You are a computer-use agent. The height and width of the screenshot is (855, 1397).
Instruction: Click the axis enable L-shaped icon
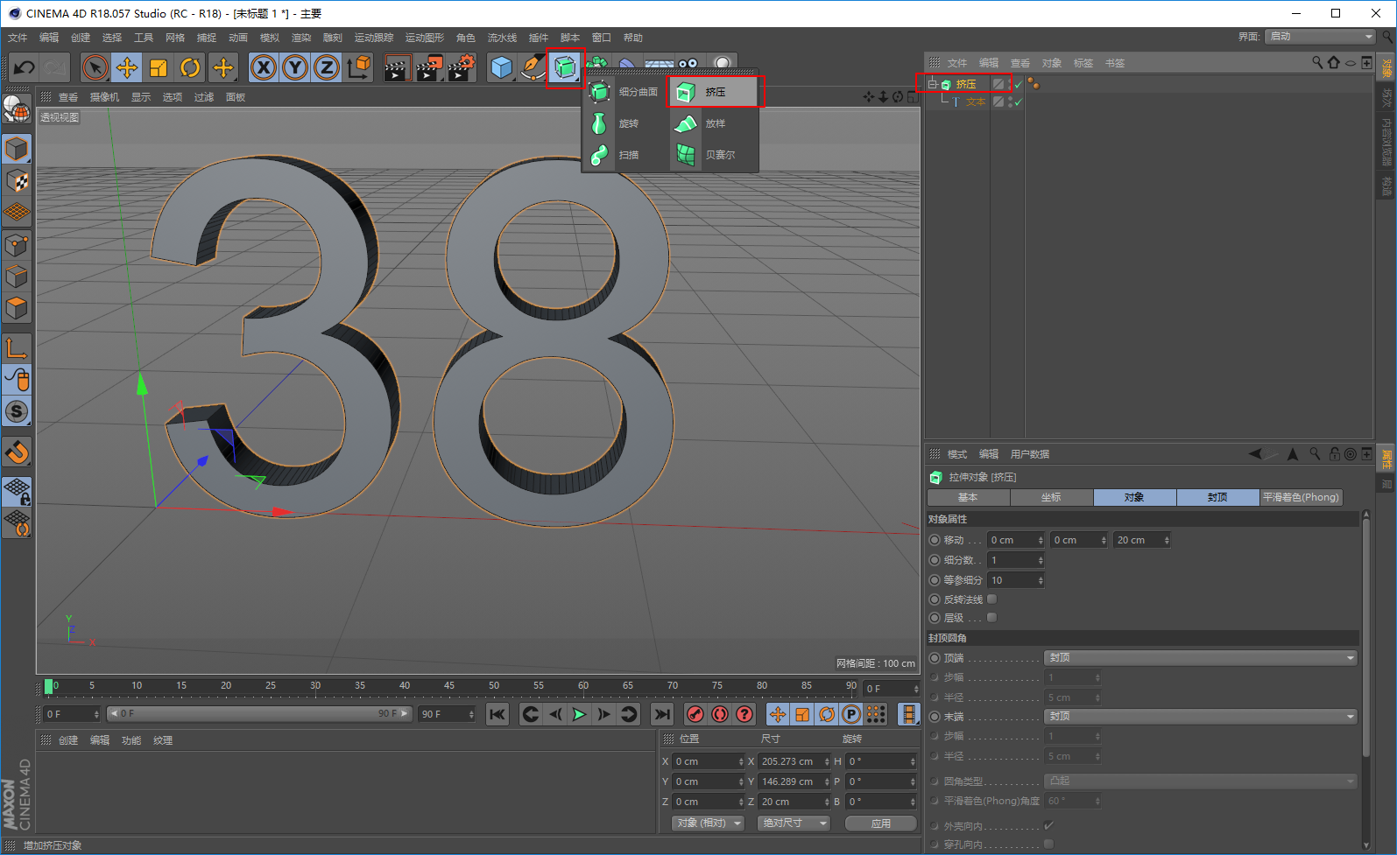coord(17,347)
